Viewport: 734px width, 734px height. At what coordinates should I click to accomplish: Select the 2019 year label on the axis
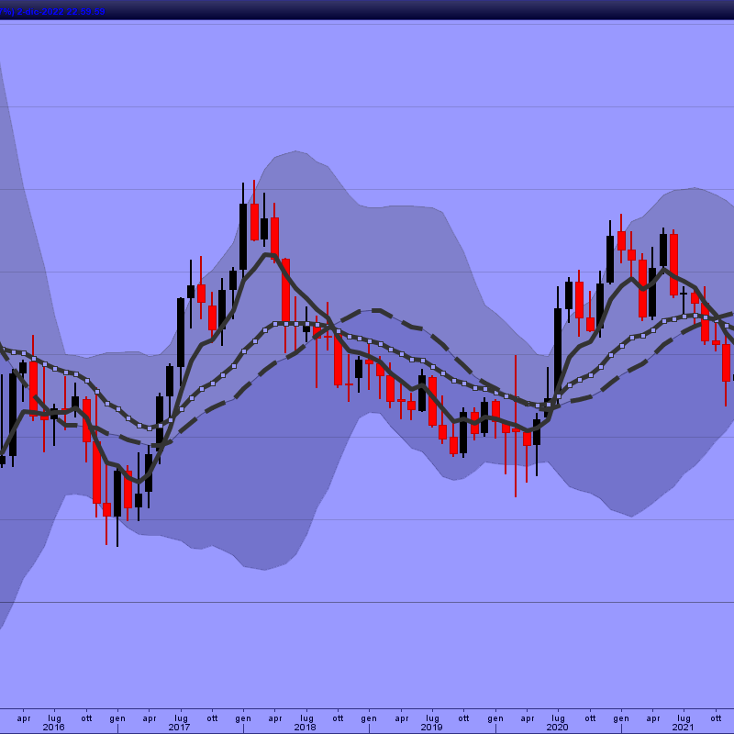[431, 728]
